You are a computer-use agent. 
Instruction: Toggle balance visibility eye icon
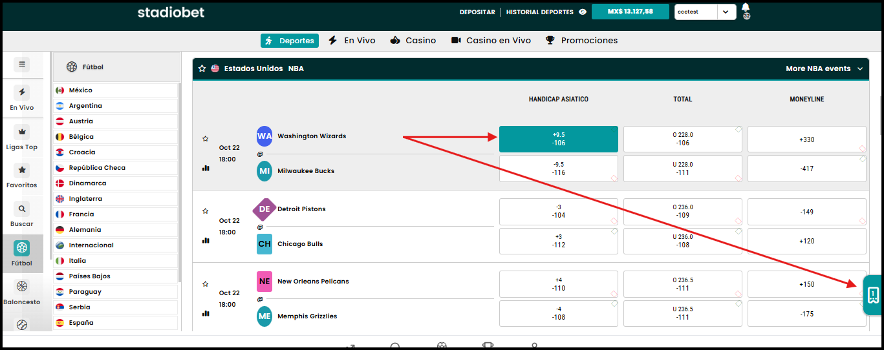[582, 12]
